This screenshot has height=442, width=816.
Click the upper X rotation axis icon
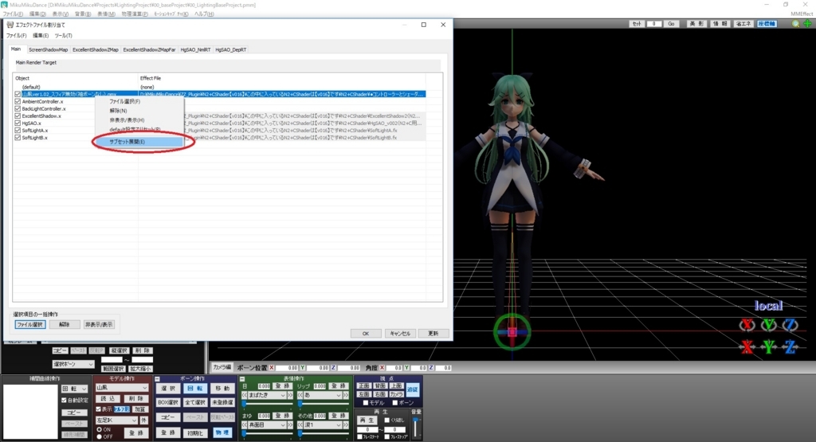tap(747, 325)
